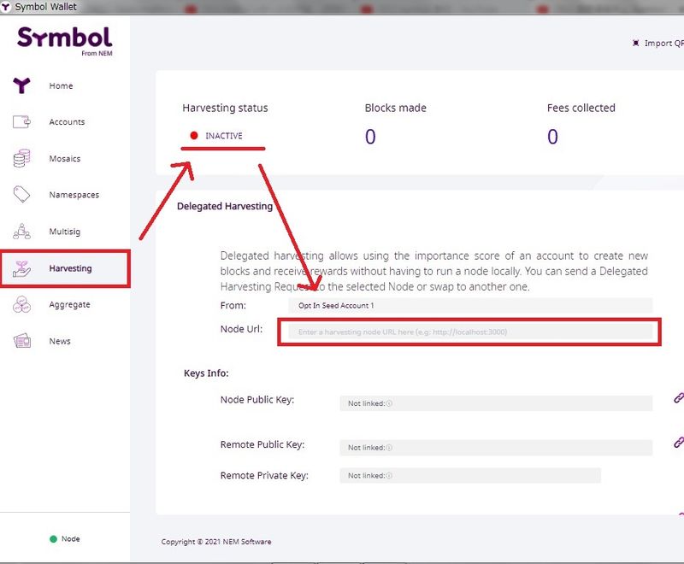Click the Home icon in sidebar

(21, 85)
